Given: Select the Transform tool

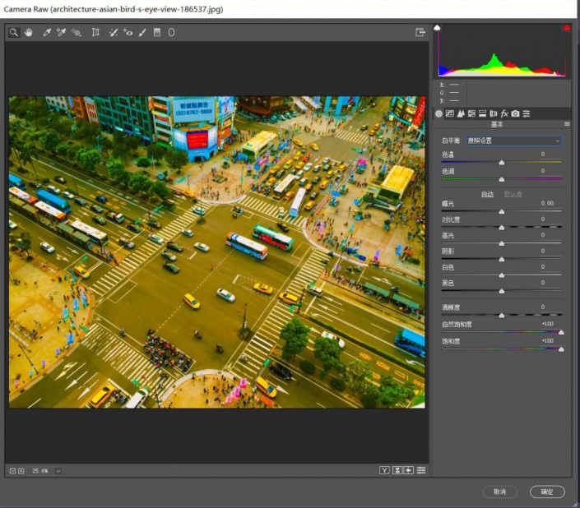Looking at the screenshot, I should 95,33.
